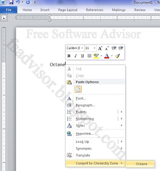Click the Shrink Font icon in mini toolbar
This screenshot has width=160, height=171.
pos(107,48)
